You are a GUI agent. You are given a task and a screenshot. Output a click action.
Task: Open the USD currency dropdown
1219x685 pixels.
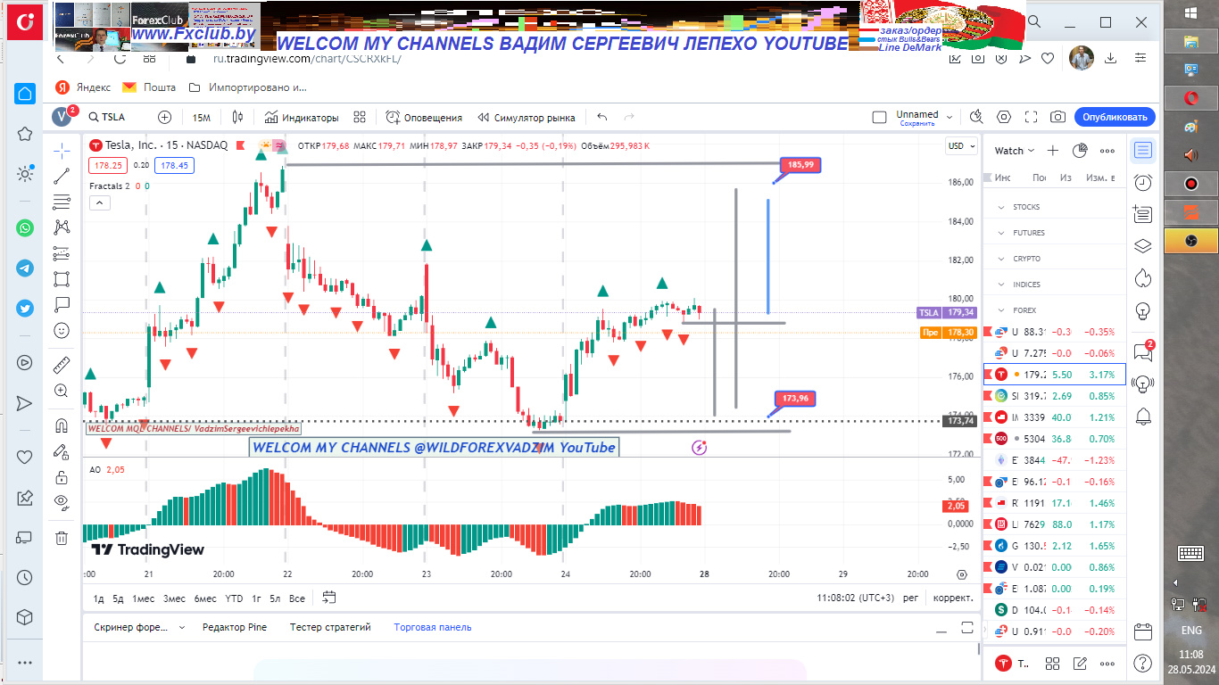[x=959, y=145]
